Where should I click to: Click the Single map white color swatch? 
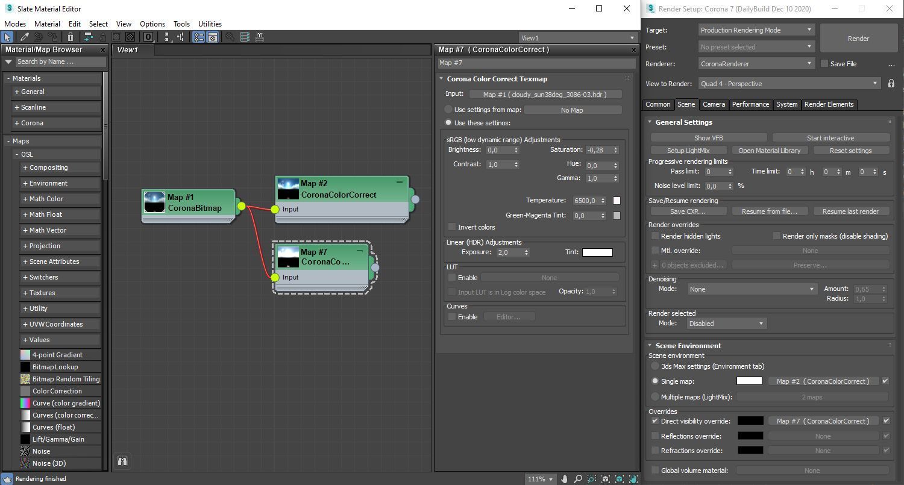coord(749,381)
